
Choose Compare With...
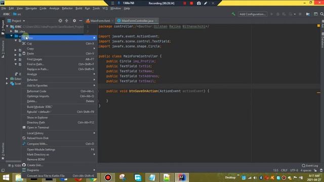tap(60, 144)
